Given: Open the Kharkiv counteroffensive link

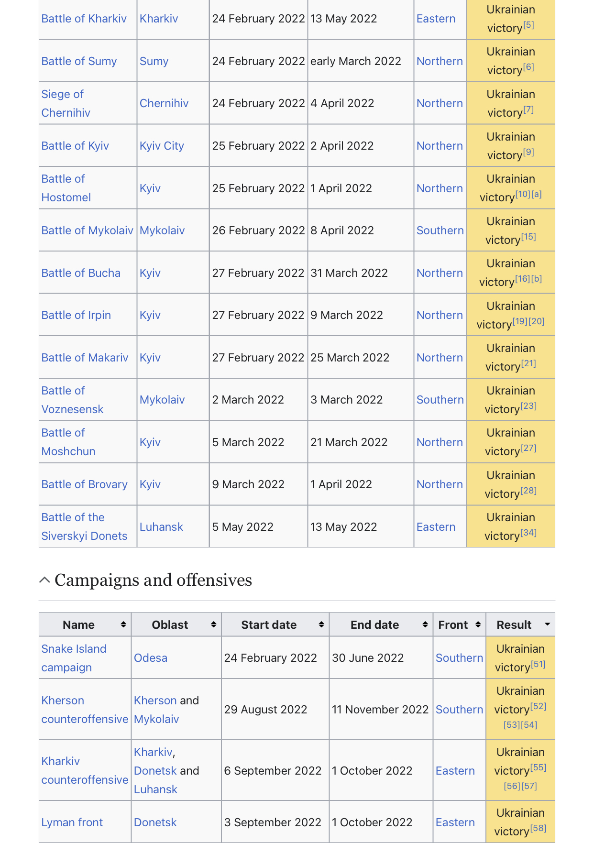Looking at the screenshot, I should coord(85,770).
